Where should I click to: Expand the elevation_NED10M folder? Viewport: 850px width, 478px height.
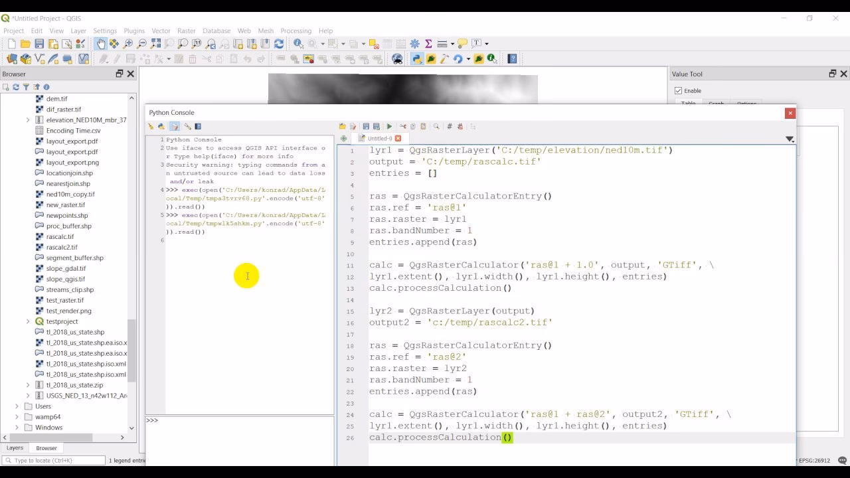(28, 119)
